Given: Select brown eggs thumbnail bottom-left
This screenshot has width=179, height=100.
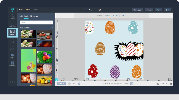Looking at the screenshot, I should [28, 78].
